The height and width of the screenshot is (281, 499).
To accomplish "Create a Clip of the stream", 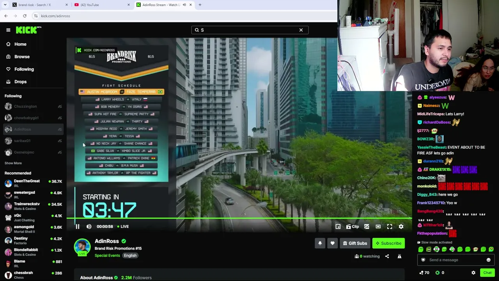I will coord(352,226).
